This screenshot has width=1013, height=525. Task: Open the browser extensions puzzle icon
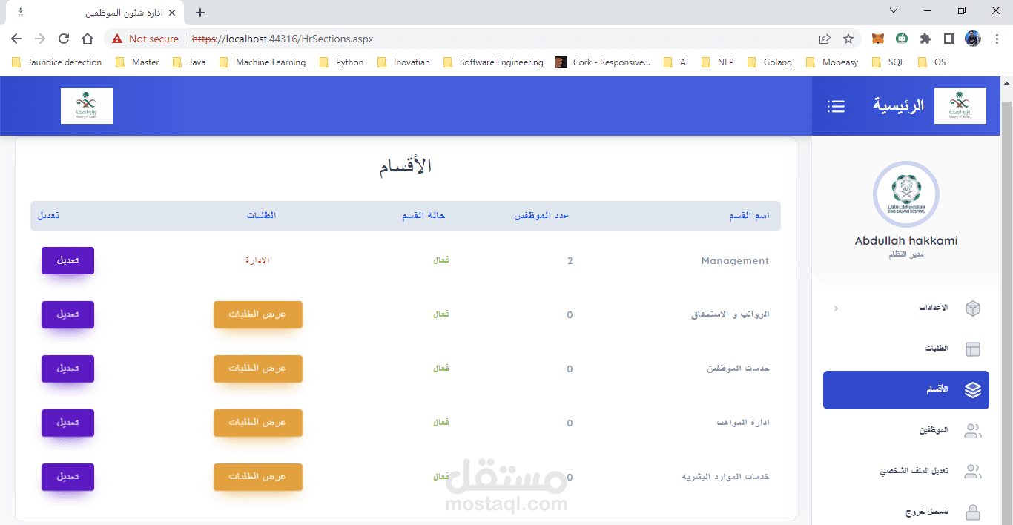point(927,39)
